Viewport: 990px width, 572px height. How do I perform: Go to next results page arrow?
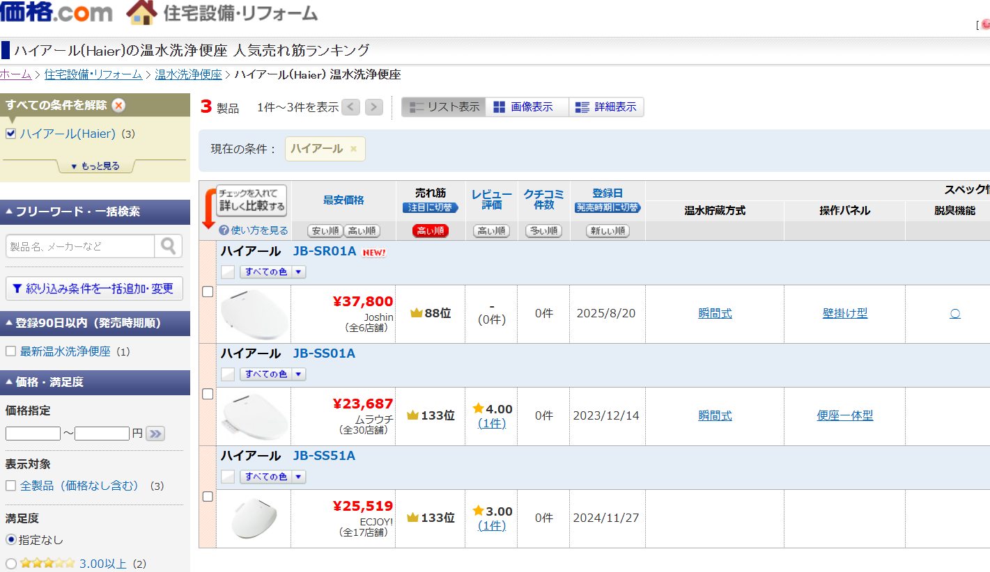click(x=374, y=107)
